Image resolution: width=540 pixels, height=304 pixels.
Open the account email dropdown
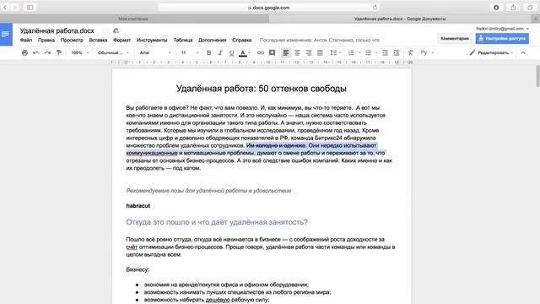pos(502,29)
